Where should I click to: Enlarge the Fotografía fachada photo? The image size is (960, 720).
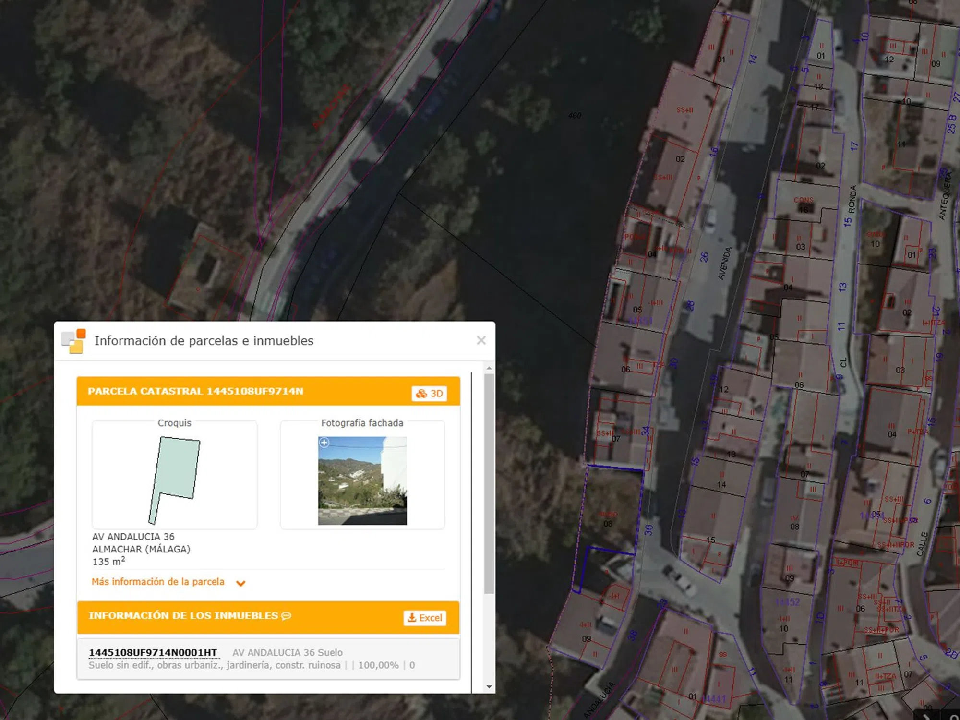coord(362,481)
